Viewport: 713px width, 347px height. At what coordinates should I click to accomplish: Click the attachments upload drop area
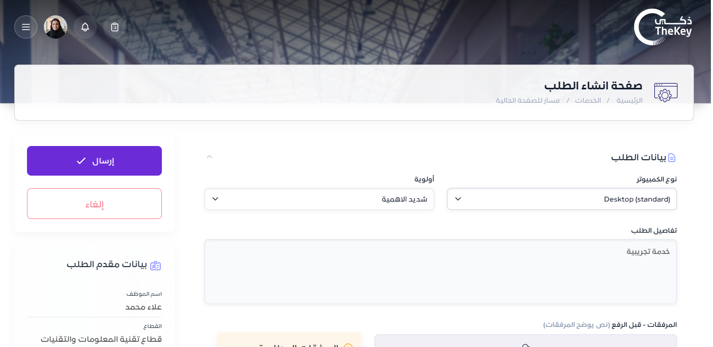tap(525, 341)
